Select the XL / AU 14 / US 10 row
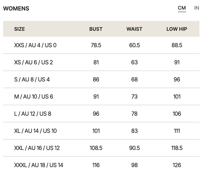The image size is (206, 173). pyautogui.click(x=101, y=131)
